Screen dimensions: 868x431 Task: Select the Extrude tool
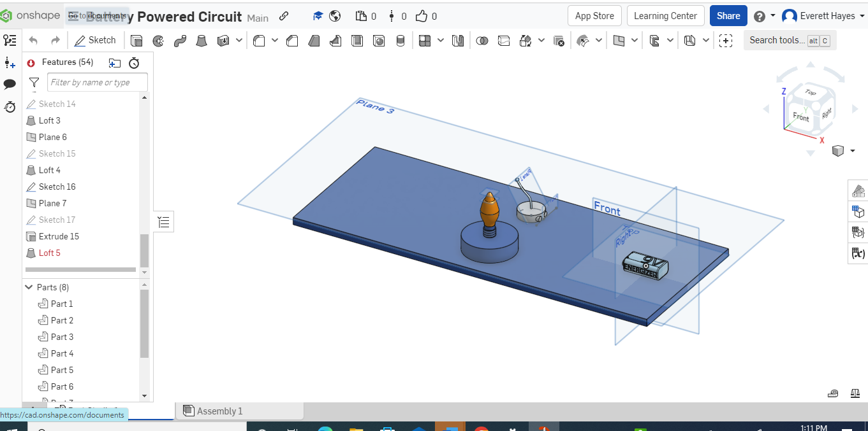136,39
